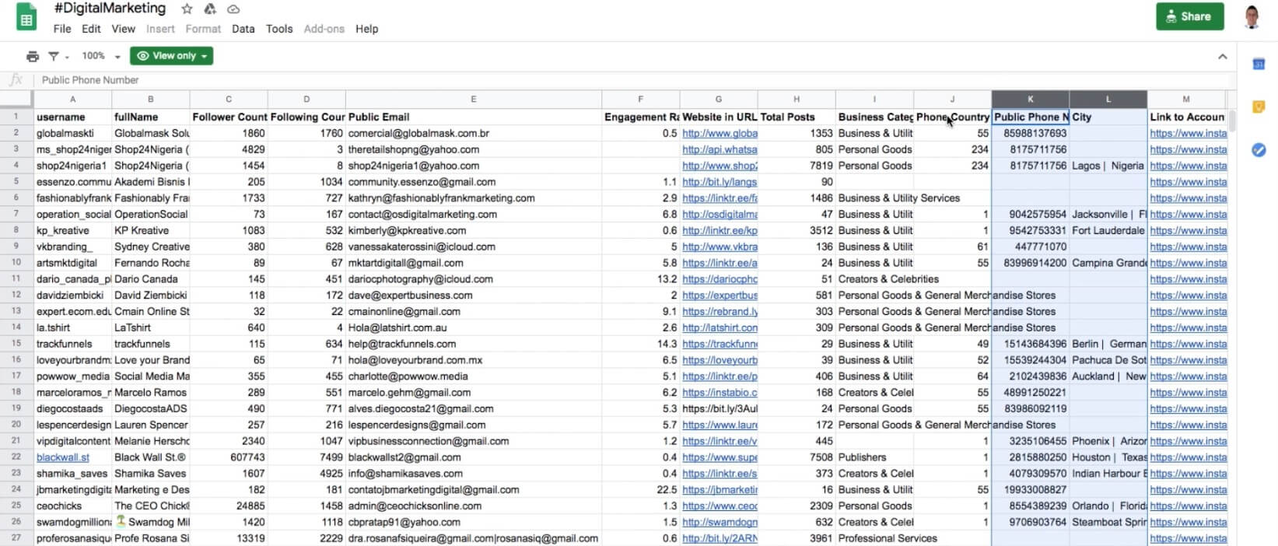Select the cell Creators & Celebrities
This screenshot has height=546, width=1278.
tap(874, 279)
